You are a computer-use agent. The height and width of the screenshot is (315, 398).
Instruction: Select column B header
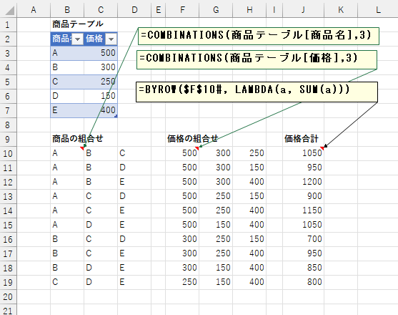[x=67, y=9]
